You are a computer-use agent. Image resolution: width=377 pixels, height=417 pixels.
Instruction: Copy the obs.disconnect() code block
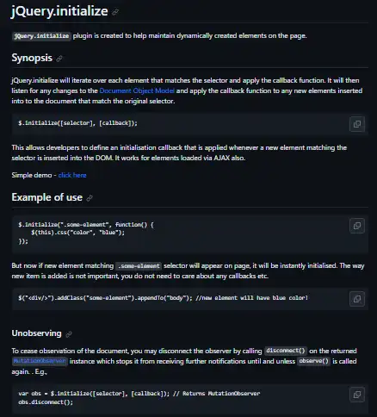[357, 395]
